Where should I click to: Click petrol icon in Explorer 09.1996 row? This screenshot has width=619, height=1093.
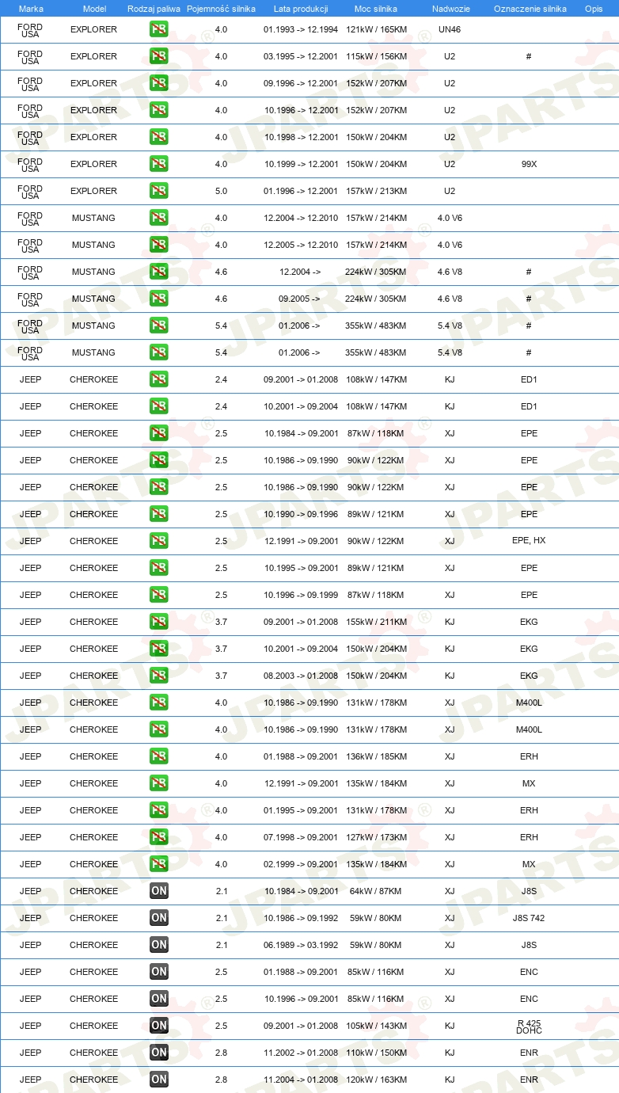tap(158, 83)
